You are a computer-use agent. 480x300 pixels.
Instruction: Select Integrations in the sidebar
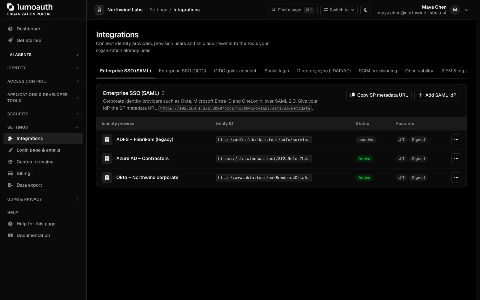pos(43,138)
